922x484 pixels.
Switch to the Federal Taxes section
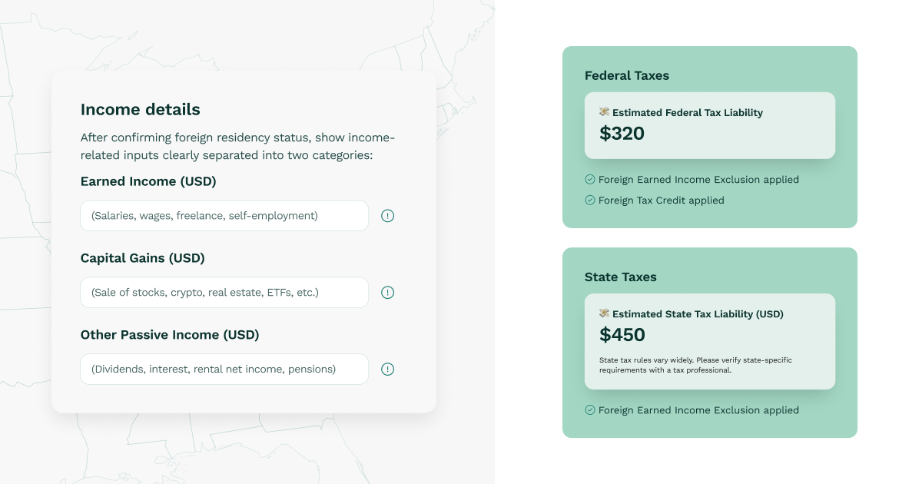[x=627, y=75]
